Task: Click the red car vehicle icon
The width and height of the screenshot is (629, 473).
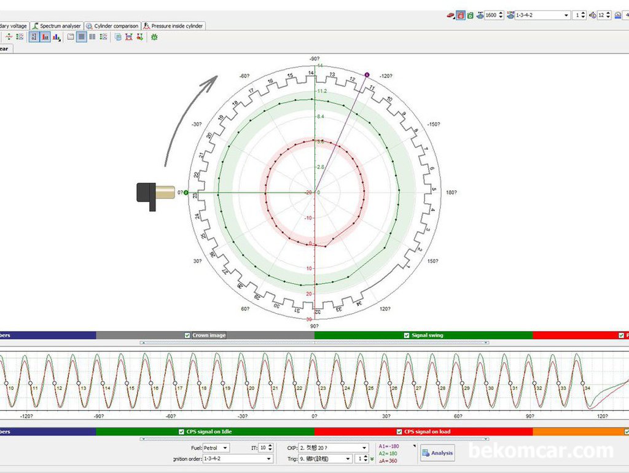Action: tap(451, 15)
